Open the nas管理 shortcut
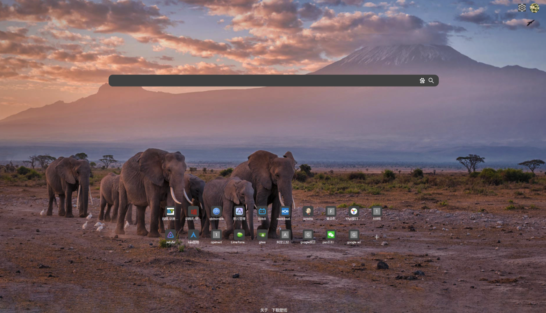Screen dimensions: 546x313 pos(193,235)
